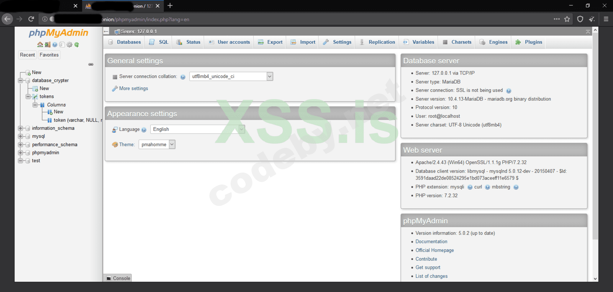Open navigation panel settings gear icon
Image resolution: width=613 pixels, height=292 pixels.
(x=69, y=45)
